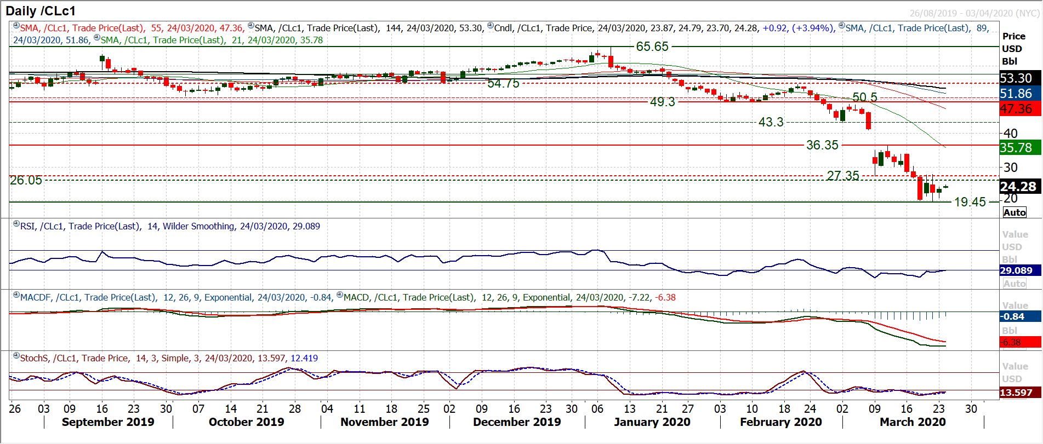Click the RSI indicator settings icon

pos(16,224)
